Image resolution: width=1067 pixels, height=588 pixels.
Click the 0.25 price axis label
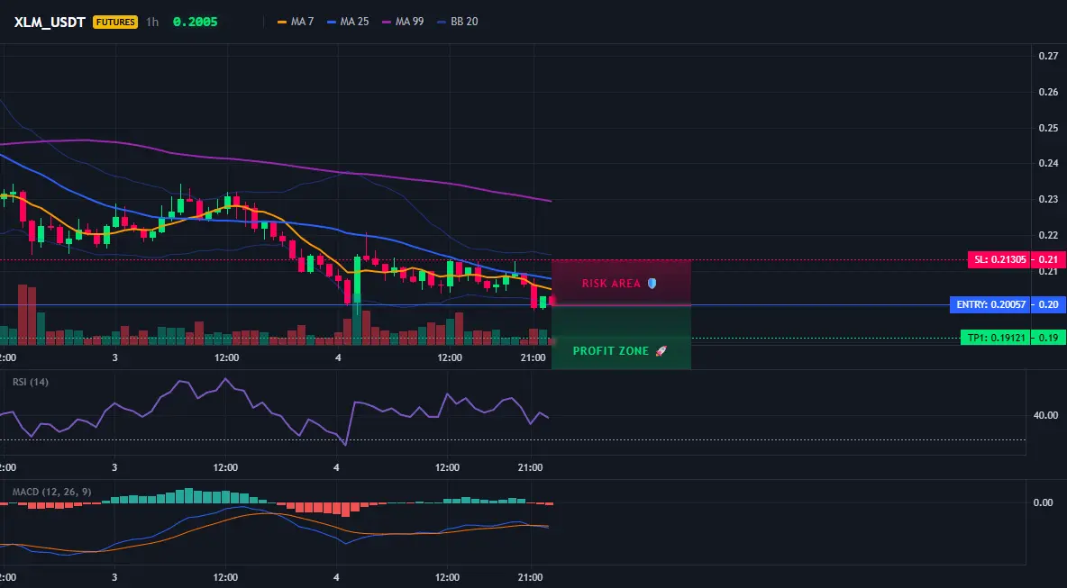1048,128
